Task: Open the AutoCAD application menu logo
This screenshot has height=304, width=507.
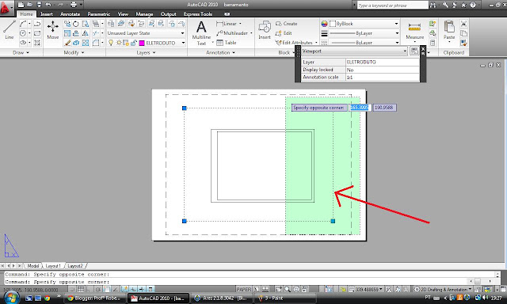Action: [6, 7]
